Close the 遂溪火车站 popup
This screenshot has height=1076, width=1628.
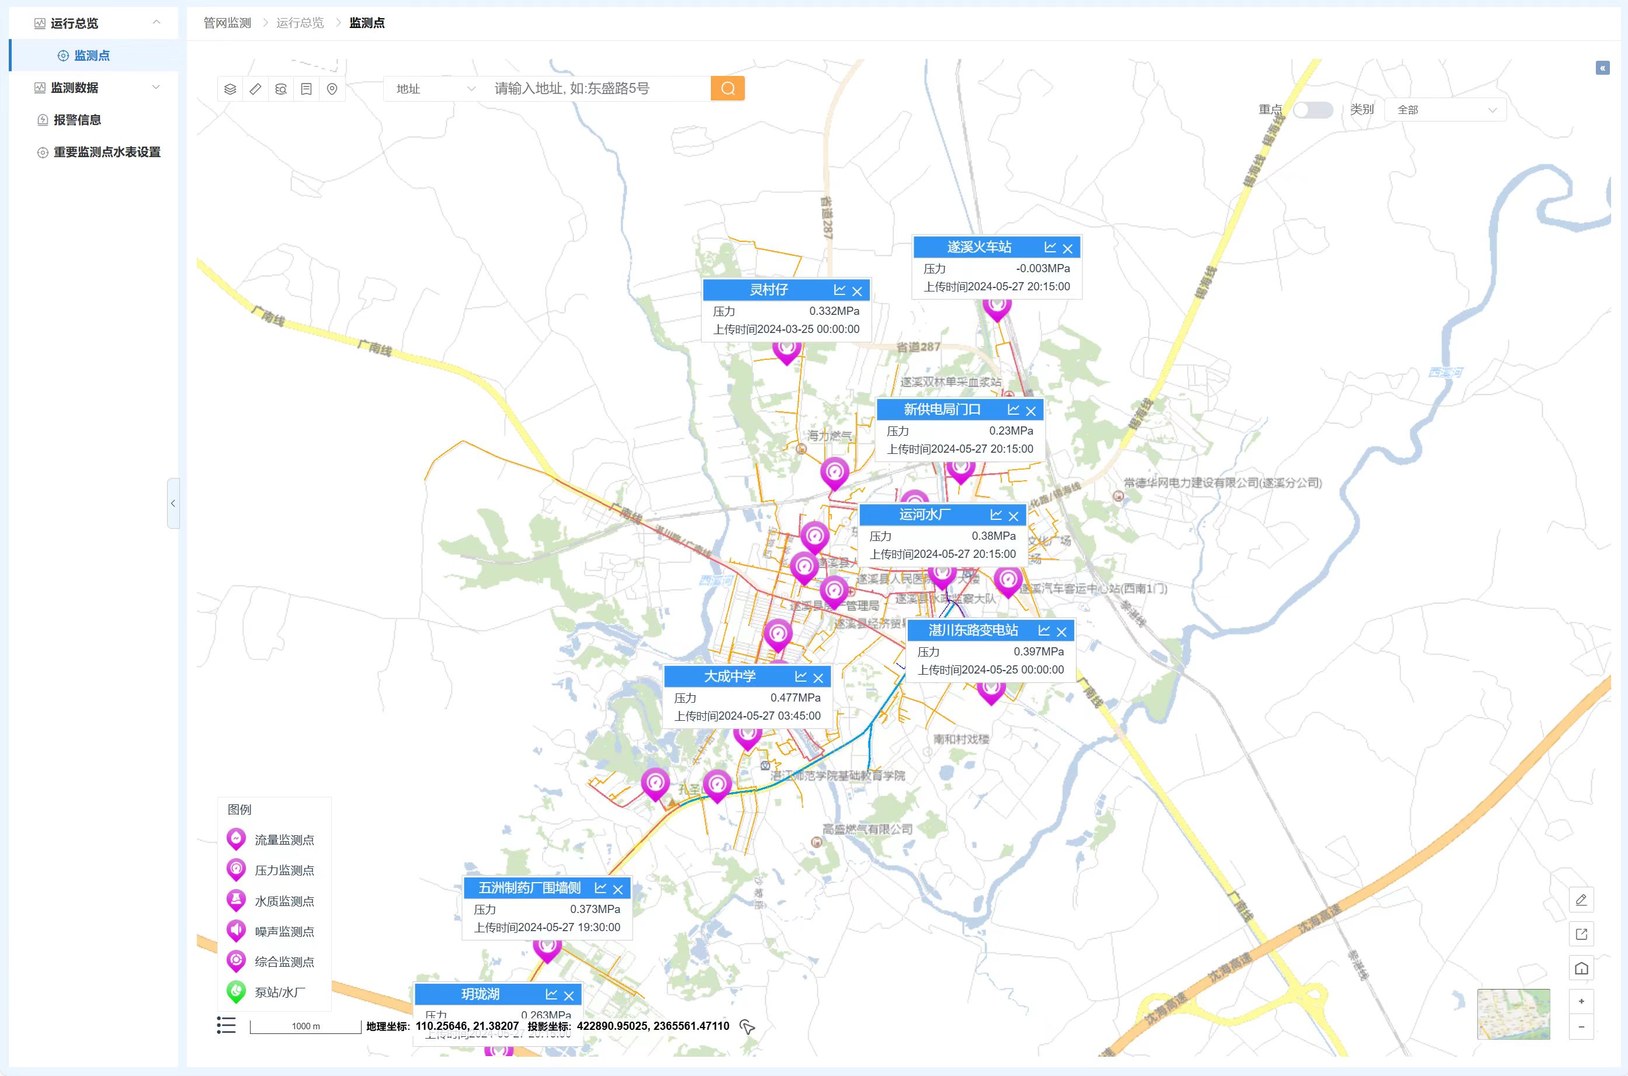[1067, 248]
